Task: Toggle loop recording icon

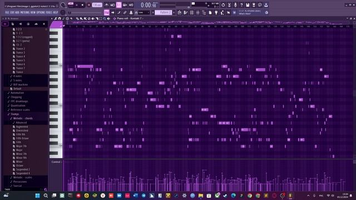Action: coord(131,5)
